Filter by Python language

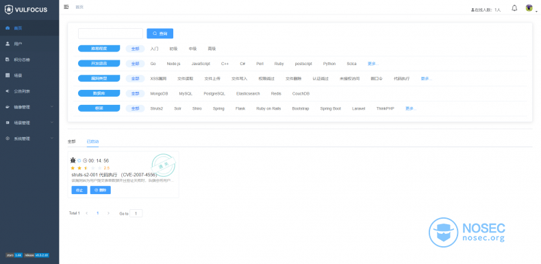click(329, 64)
